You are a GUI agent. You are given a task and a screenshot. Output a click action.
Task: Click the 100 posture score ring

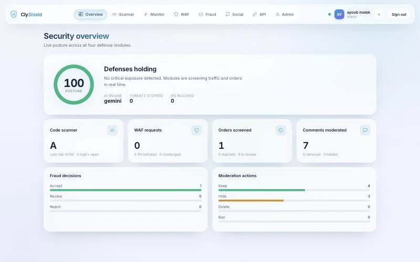pos(73,84)
